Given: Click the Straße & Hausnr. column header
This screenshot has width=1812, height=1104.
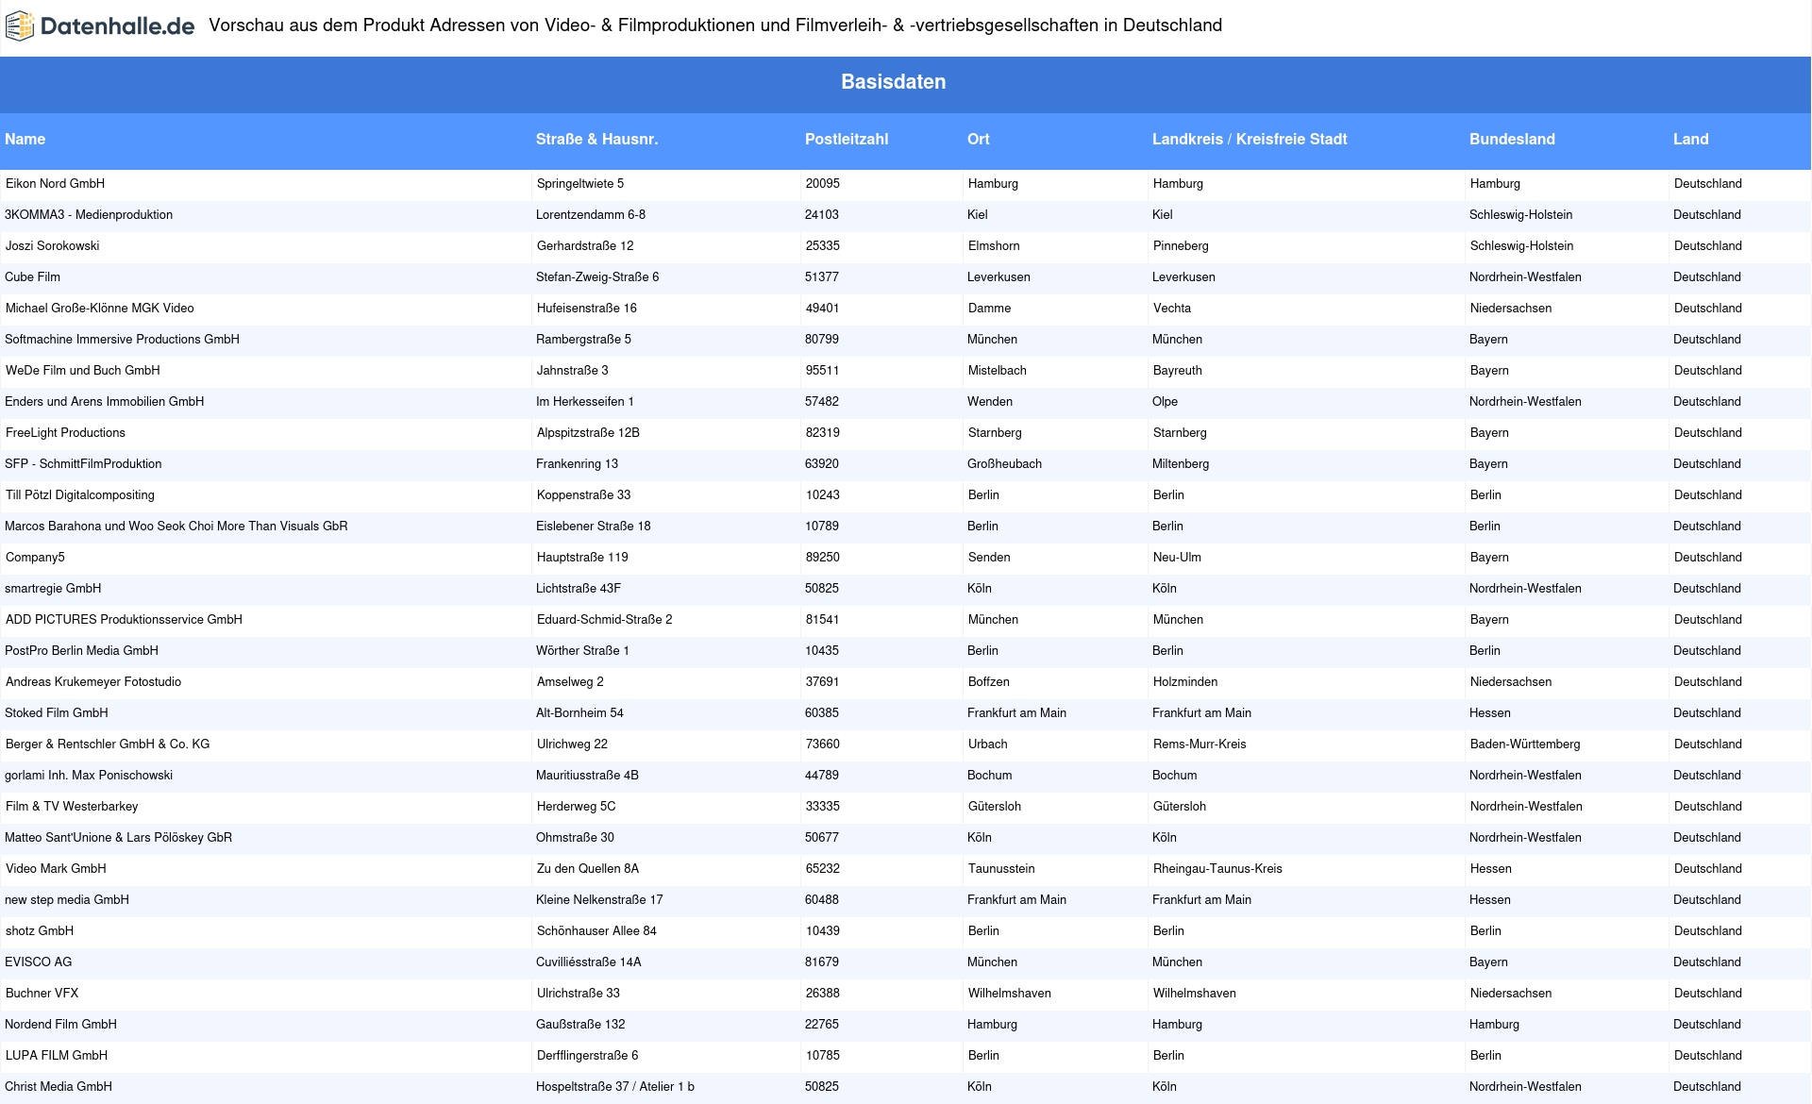Looking at the screenshot, I should pyautogui.click(x=596, y=140).
